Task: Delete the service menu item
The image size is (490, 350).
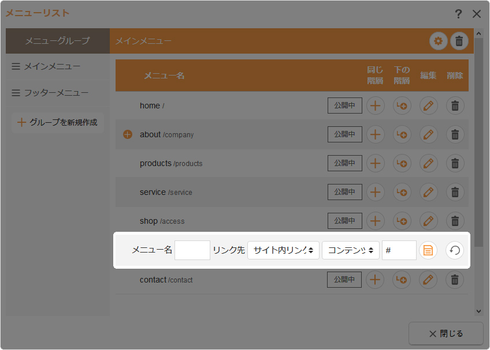Action: tap(455, 192)
